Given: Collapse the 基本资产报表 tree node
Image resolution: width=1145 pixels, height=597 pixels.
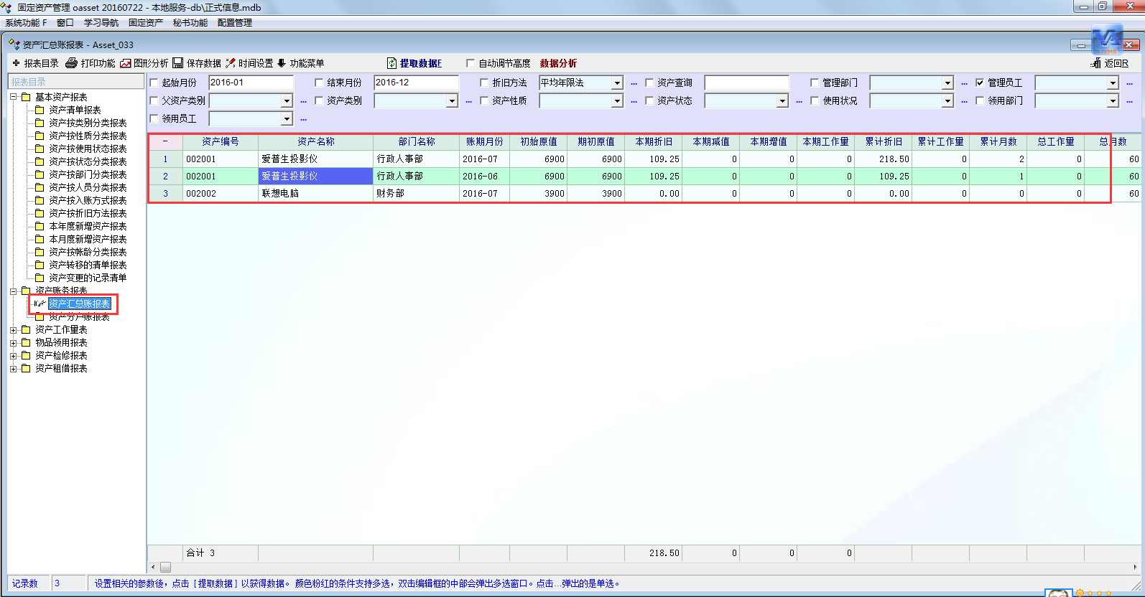Looking at the screenshot, I should (14, 97).
